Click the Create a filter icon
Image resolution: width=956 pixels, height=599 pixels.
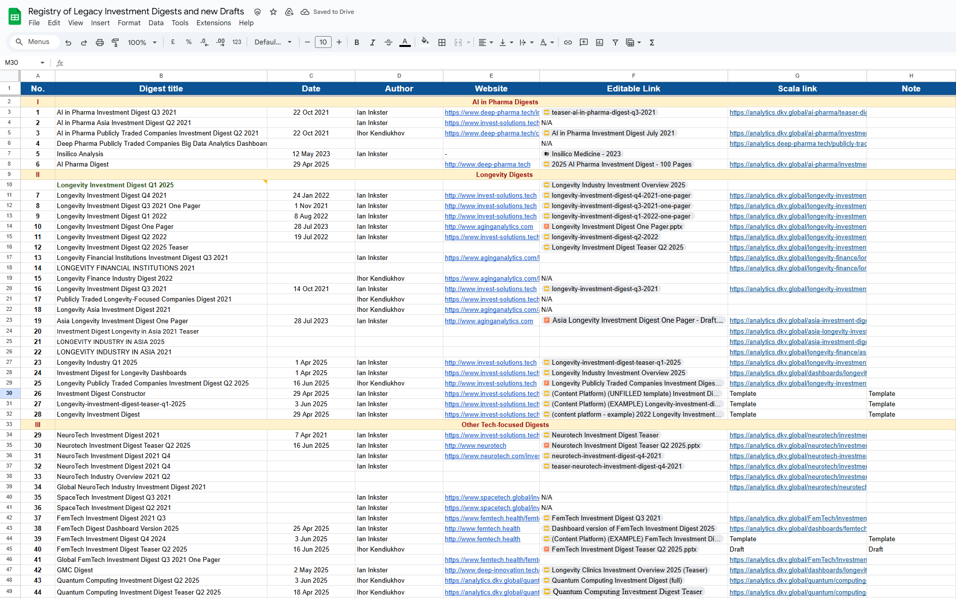(x=615, y=43)
